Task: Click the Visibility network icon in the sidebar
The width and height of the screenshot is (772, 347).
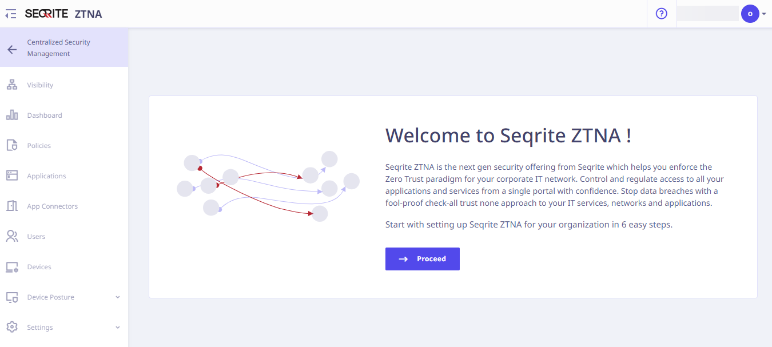Action: click(x=12, y=85)
